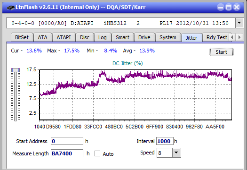Expand the Speed dropdown arrow
This screenshot has height=170, width=247.
pyautogui.click(x=176, y=153)
